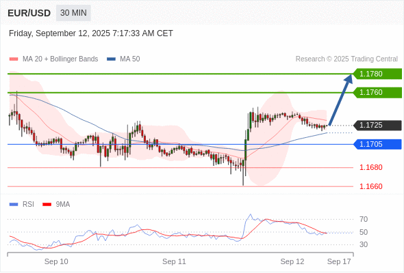
Task: Click the 1.1760 green resistance tag
Action: [x=377, y=92]
